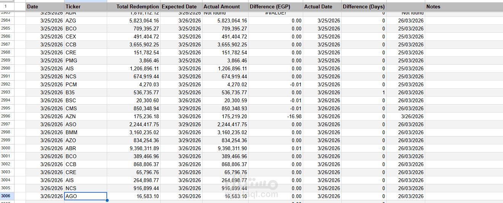Select the Date column header cell

(x=45, y=6)
